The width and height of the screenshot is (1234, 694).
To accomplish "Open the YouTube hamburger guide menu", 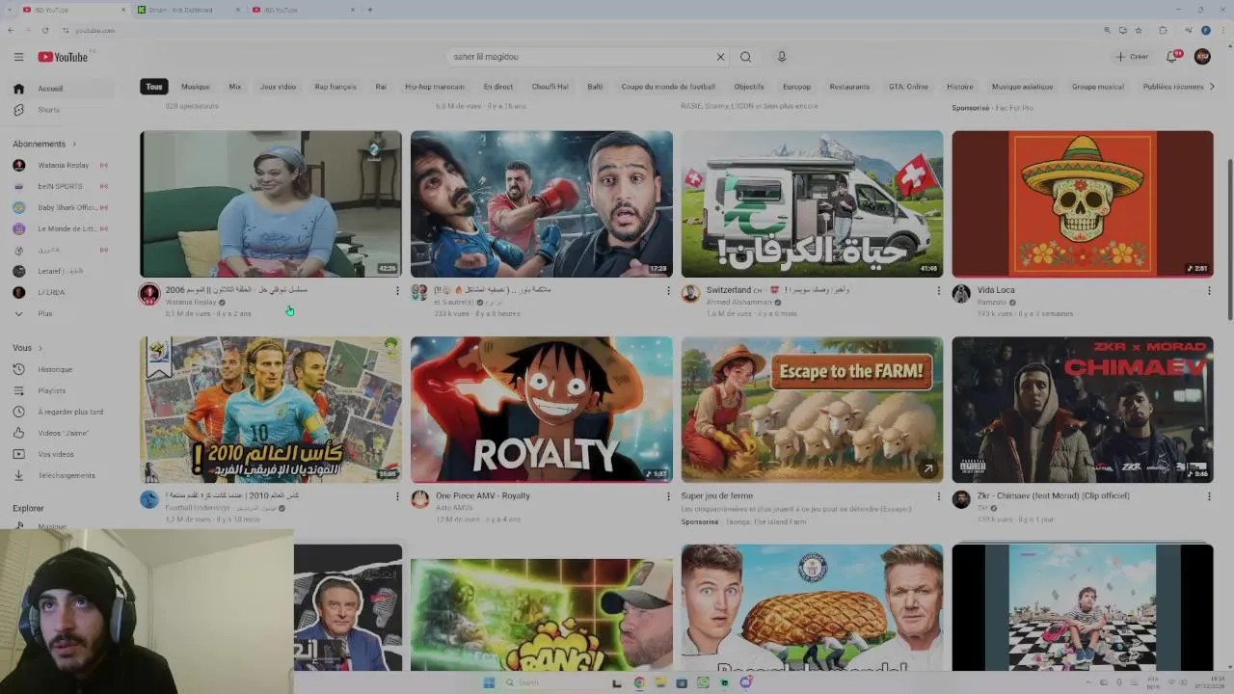I will 18,57.
